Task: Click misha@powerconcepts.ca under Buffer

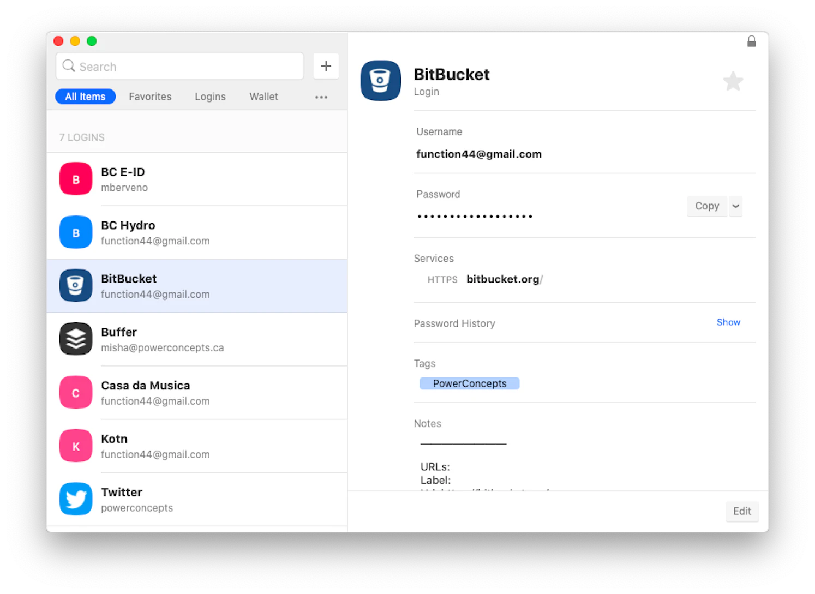Action: (162, 348)
